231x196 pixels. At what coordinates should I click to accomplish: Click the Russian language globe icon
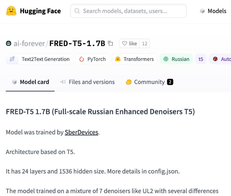point(166,59)
